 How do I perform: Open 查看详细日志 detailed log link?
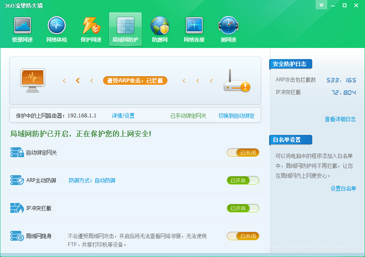pos(340,120)
